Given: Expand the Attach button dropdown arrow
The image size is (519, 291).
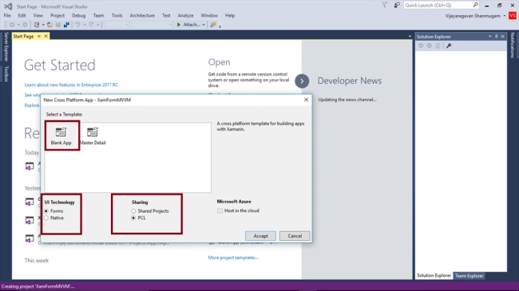Looking at the screenshot, I should click(x=204, y=25).
